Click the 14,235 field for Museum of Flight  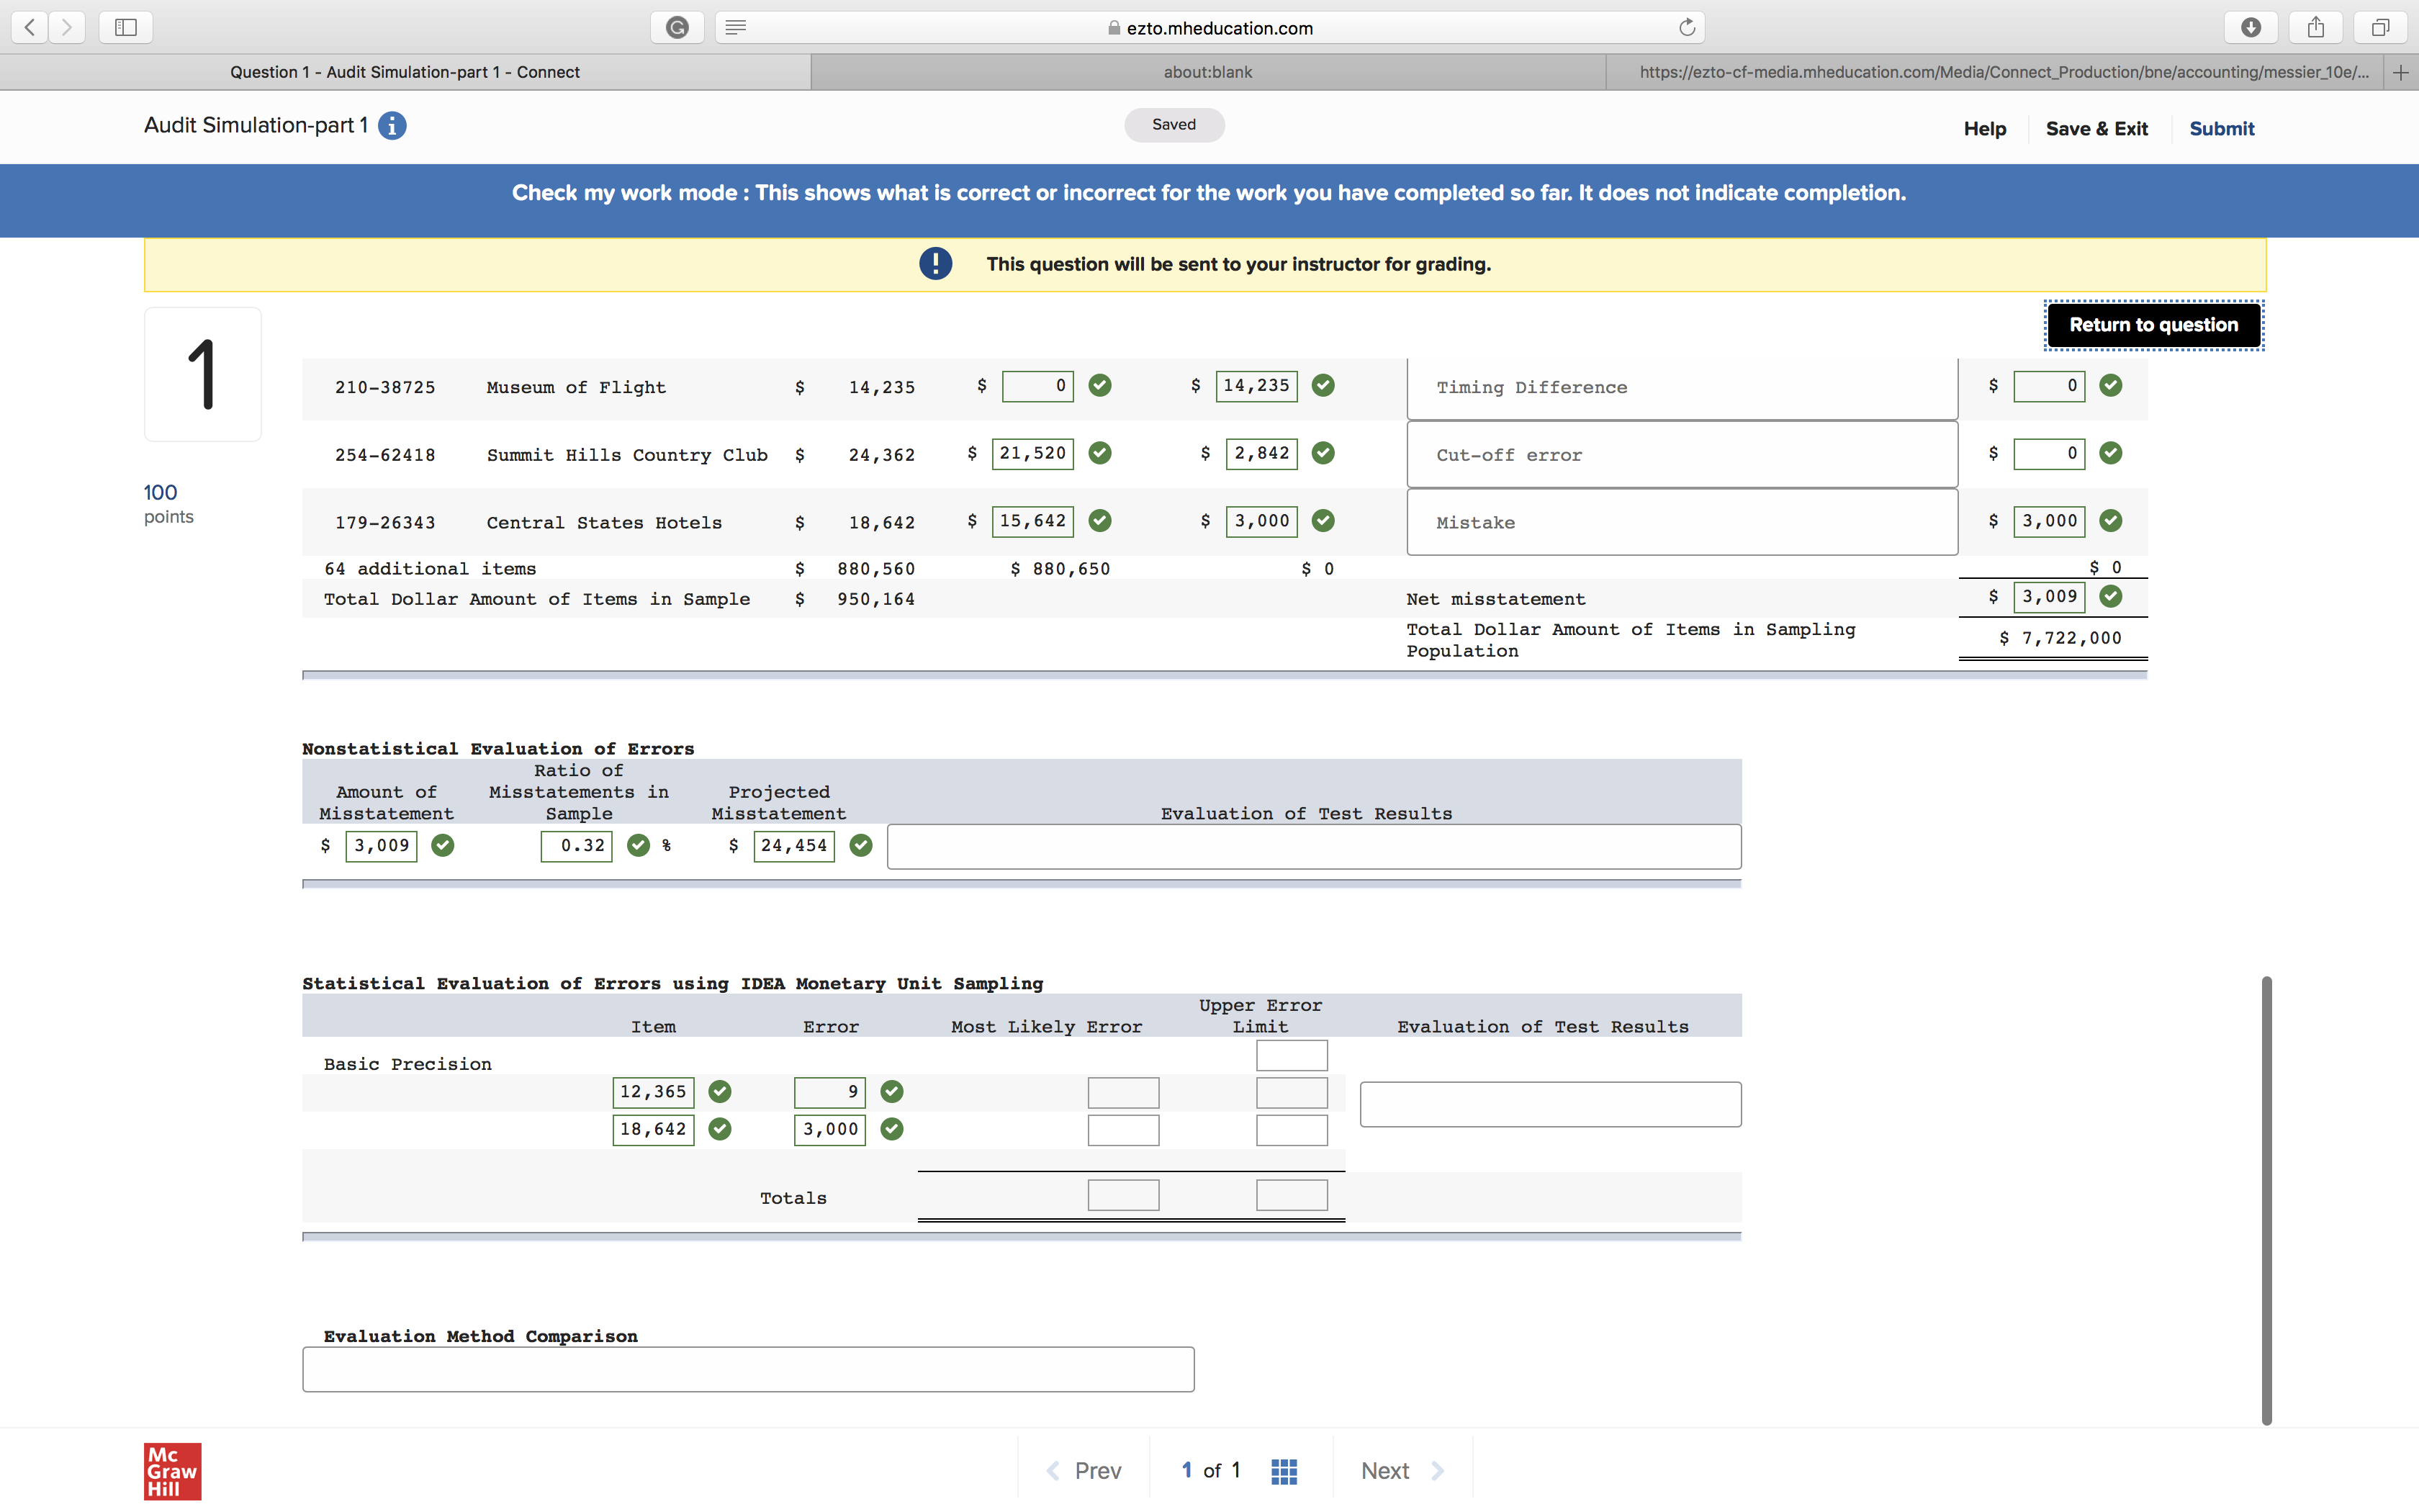click(x=1256, y=386)
